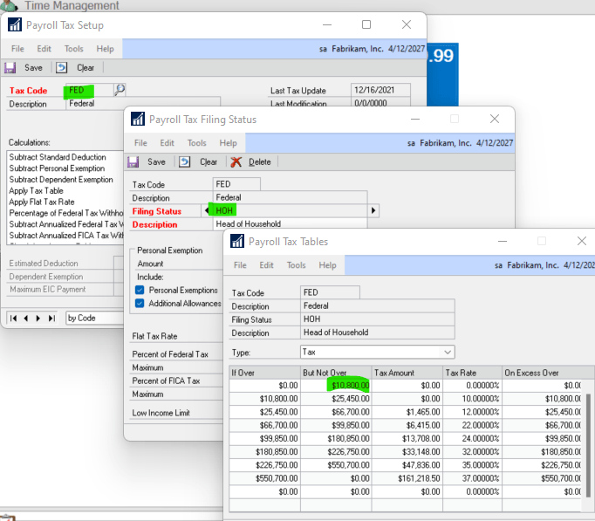Click Tax Amount cell $33,148.00

(x=407, y=452)
